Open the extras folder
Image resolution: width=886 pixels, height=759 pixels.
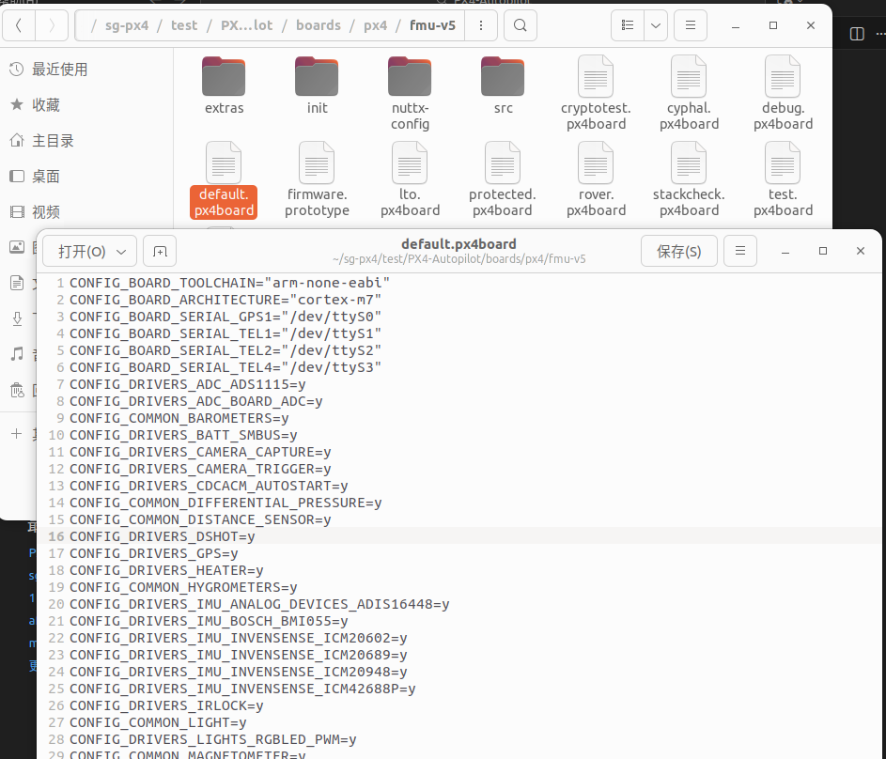[224, 85]
